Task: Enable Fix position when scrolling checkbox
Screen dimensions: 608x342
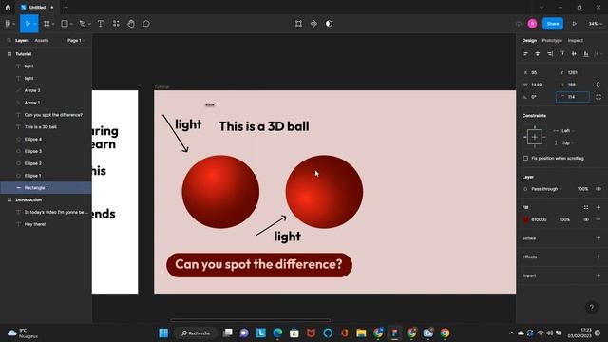Action: 525,159
